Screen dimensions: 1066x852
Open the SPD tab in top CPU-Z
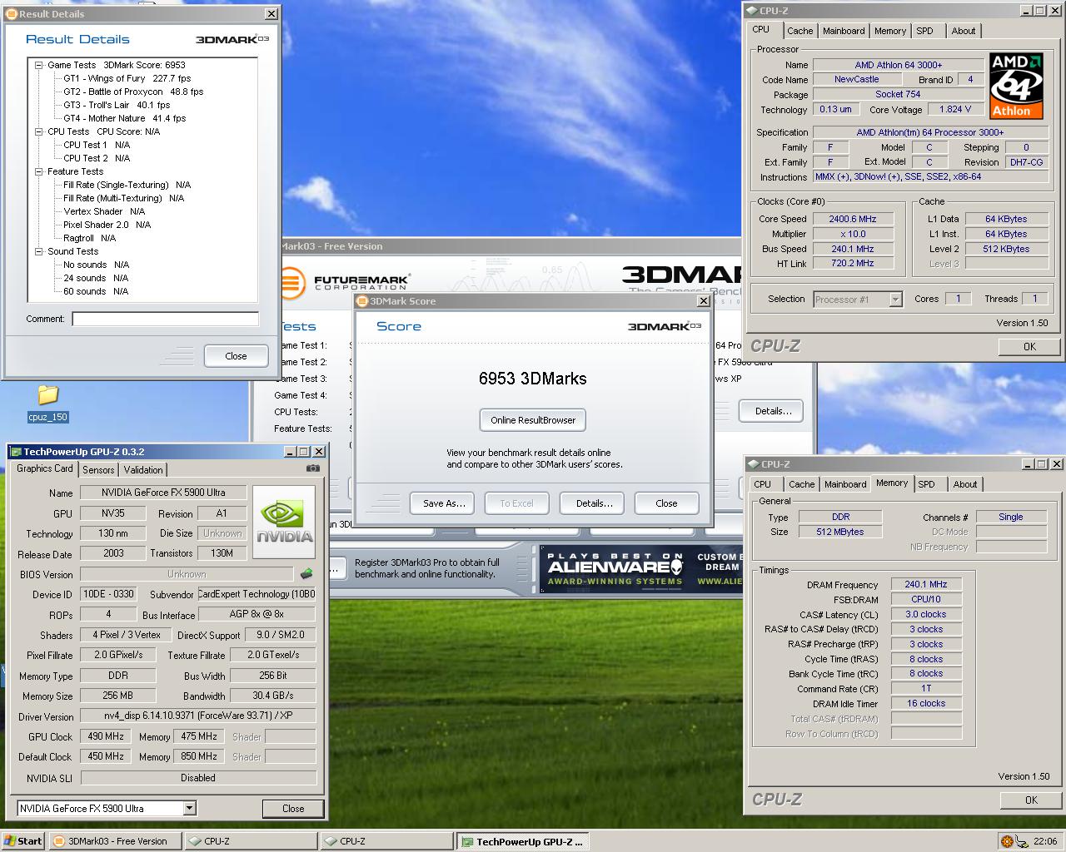(x=924, y=31)
